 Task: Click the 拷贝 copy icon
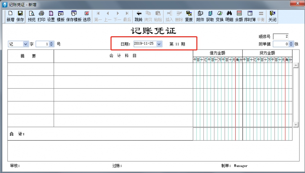pyautogui.click(x=148, y=16)
